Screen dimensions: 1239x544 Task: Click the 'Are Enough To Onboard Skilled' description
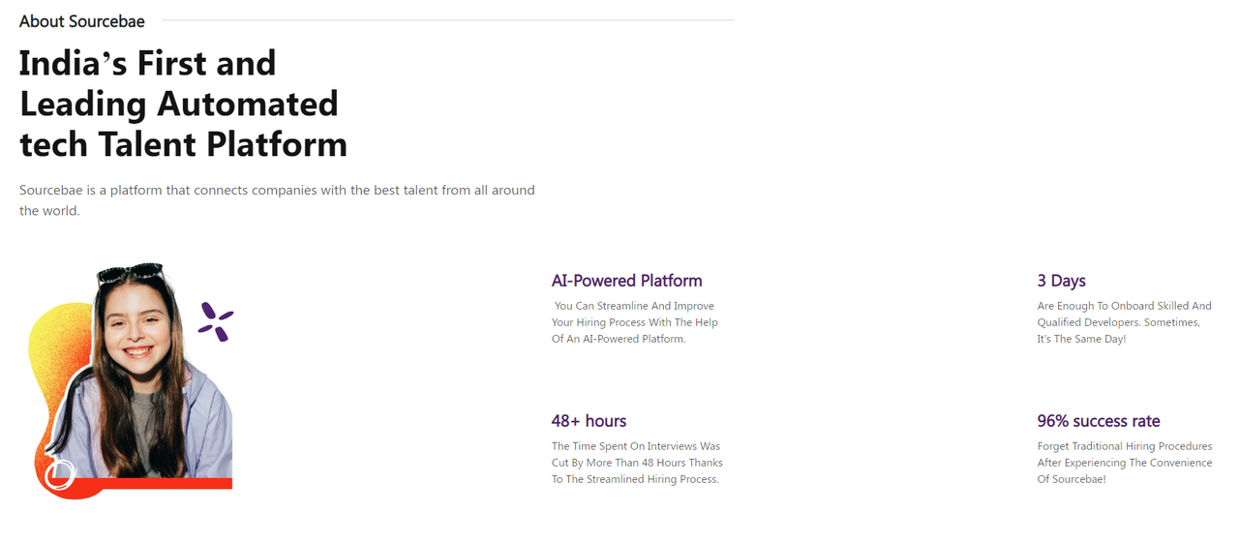1124,322
